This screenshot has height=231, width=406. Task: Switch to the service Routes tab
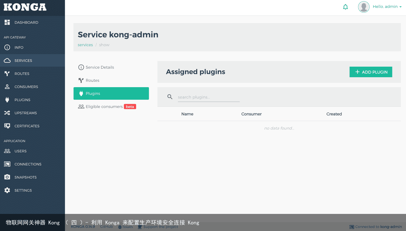(111, 80)
